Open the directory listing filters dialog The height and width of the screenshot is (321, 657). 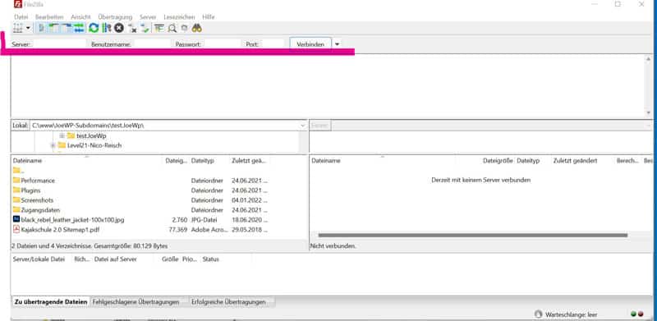(x=159, y=28)
